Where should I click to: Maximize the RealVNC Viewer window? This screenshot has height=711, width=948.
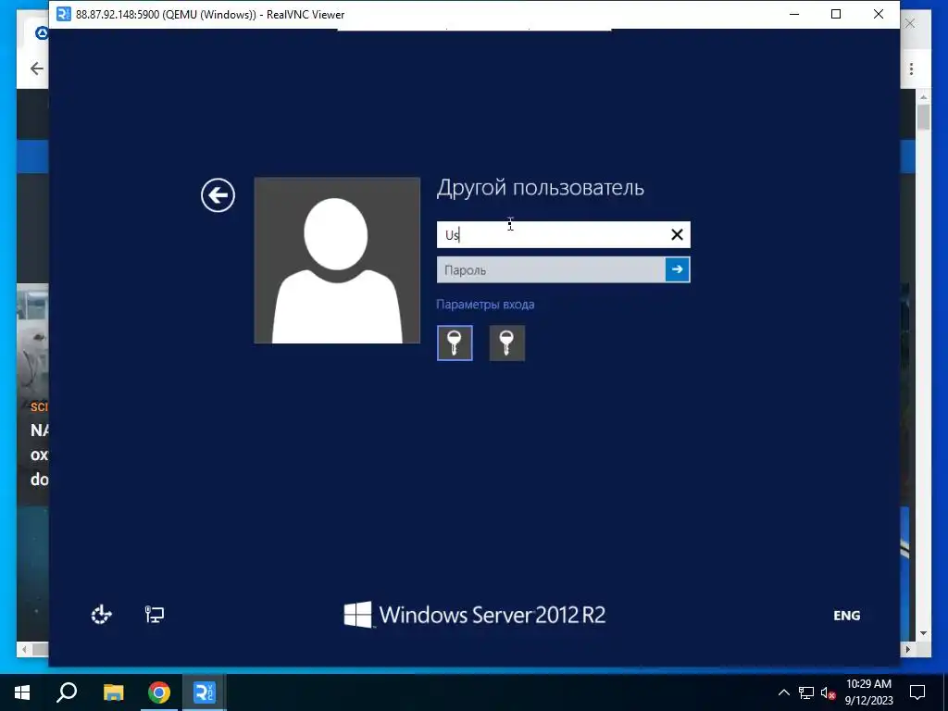coord(836,14)
